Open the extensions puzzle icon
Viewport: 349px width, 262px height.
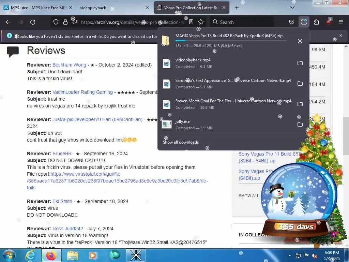click(316, 22)
